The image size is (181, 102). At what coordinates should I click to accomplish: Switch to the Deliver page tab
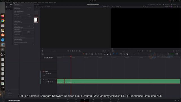coord(118,100)
